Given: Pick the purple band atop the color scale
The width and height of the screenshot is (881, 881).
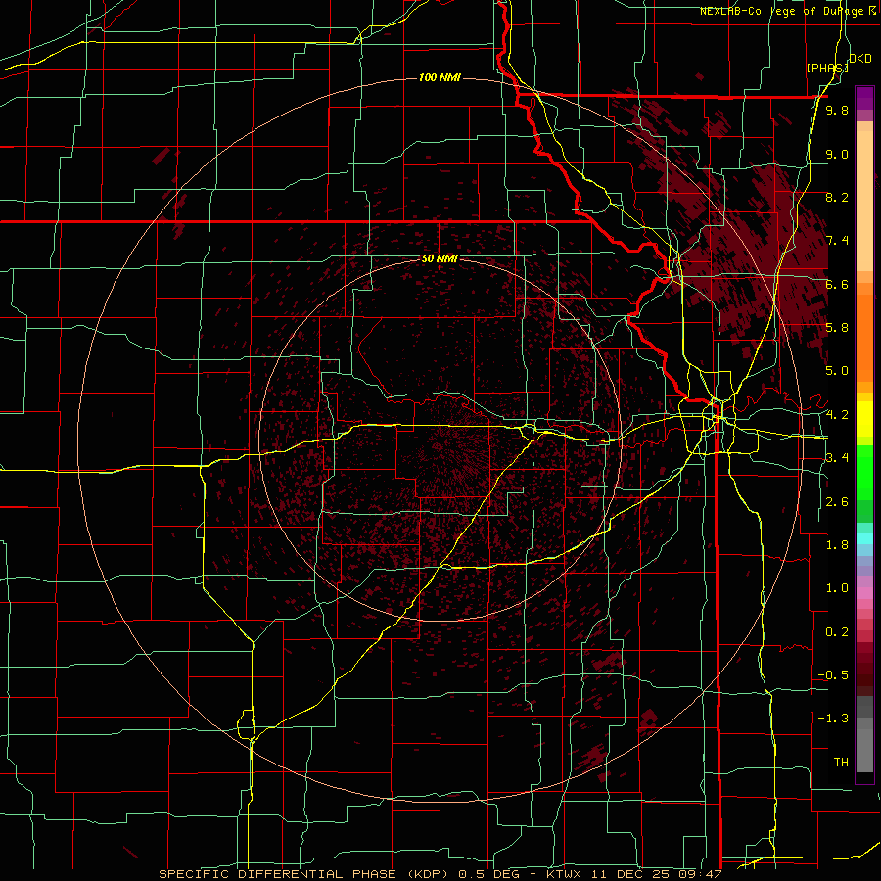Looking at the screenshot, I should click(864, 98).
